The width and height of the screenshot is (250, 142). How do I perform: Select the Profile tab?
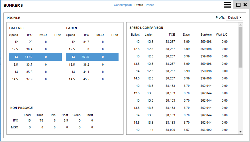tap(139, 5)
